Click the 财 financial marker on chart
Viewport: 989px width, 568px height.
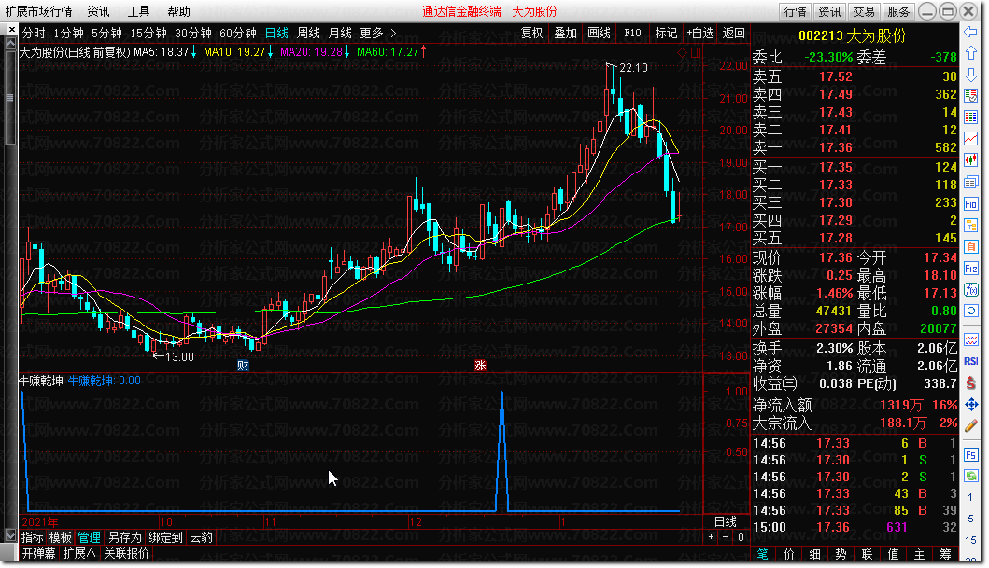243,366
